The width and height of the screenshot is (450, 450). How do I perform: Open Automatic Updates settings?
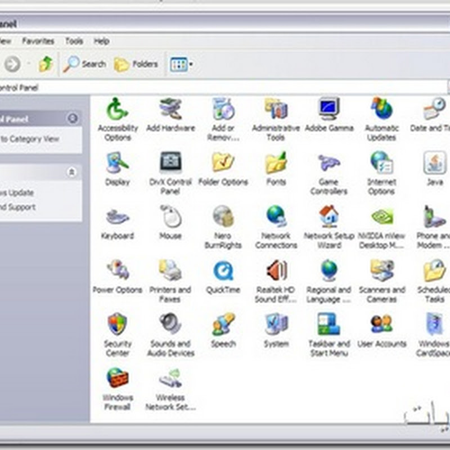click(381, 119)
